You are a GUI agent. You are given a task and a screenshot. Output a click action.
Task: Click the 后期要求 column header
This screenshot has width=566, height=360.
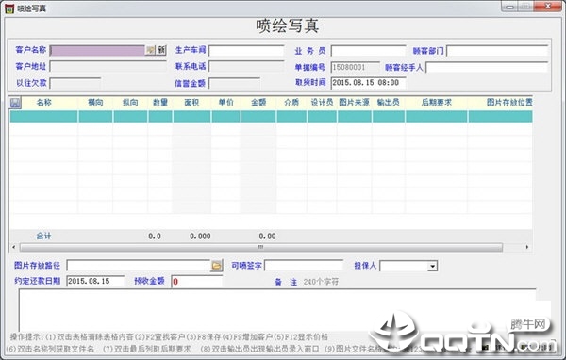pos(436,103)
